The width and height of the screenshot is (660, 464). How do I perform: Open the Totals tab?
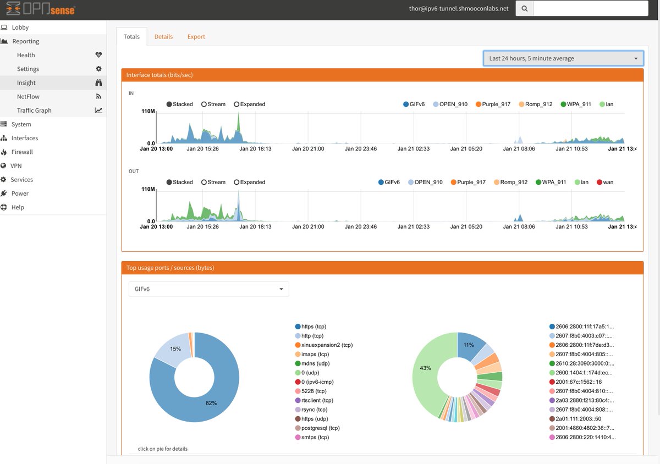pyautogui.click(x=131, y=37)
